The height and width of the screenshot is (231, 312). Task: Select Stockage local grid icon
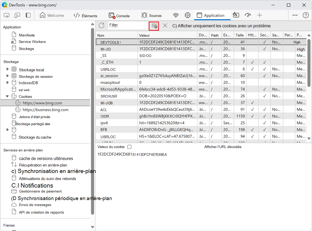[14, 69]
